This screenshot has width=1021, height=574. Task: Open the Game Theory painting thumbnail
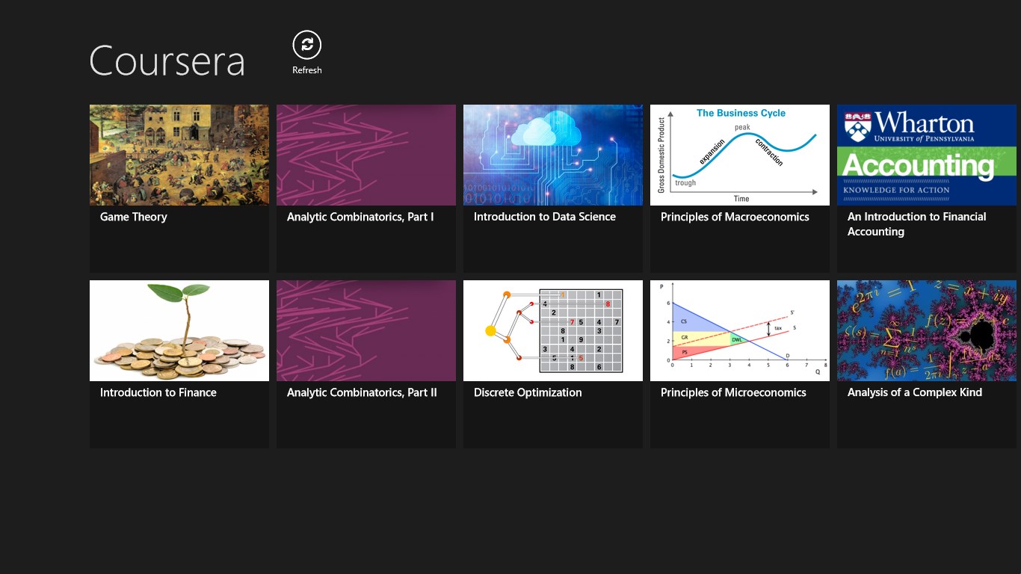(179, 155)
